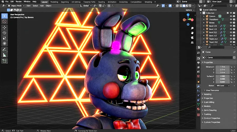Open outliner filter funnel button
237x132 pixels.
point(231,6)
